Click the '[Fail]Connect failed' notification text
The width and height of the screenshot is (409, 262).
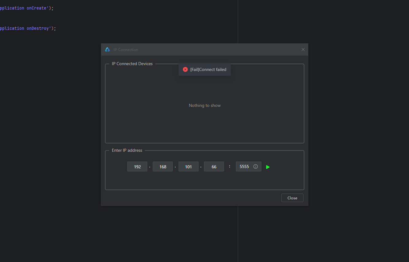click(208, 69)
